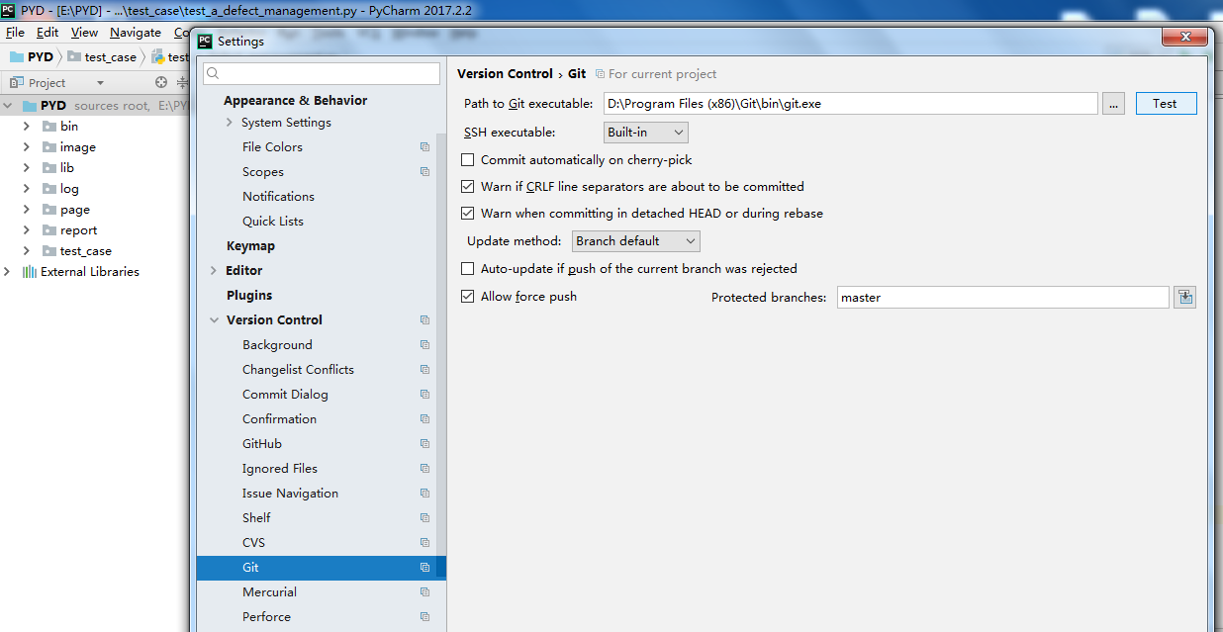Click the per-project icon on selected Git row
Image resolution: width=1223 pixels, height=632 pixels.
(424, 567)
